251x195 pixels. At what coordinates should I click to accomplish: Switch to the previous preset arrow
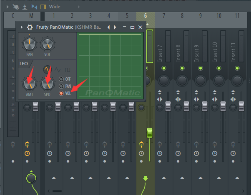point(109,27)
